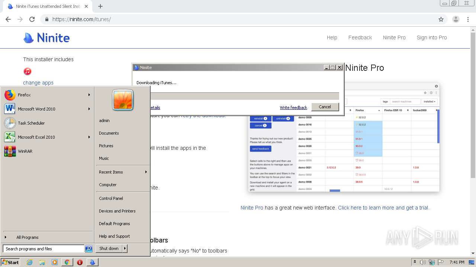Screen dimensions: 476x267
Task: Open Music from the Start menu
Action: coord(104,158)
